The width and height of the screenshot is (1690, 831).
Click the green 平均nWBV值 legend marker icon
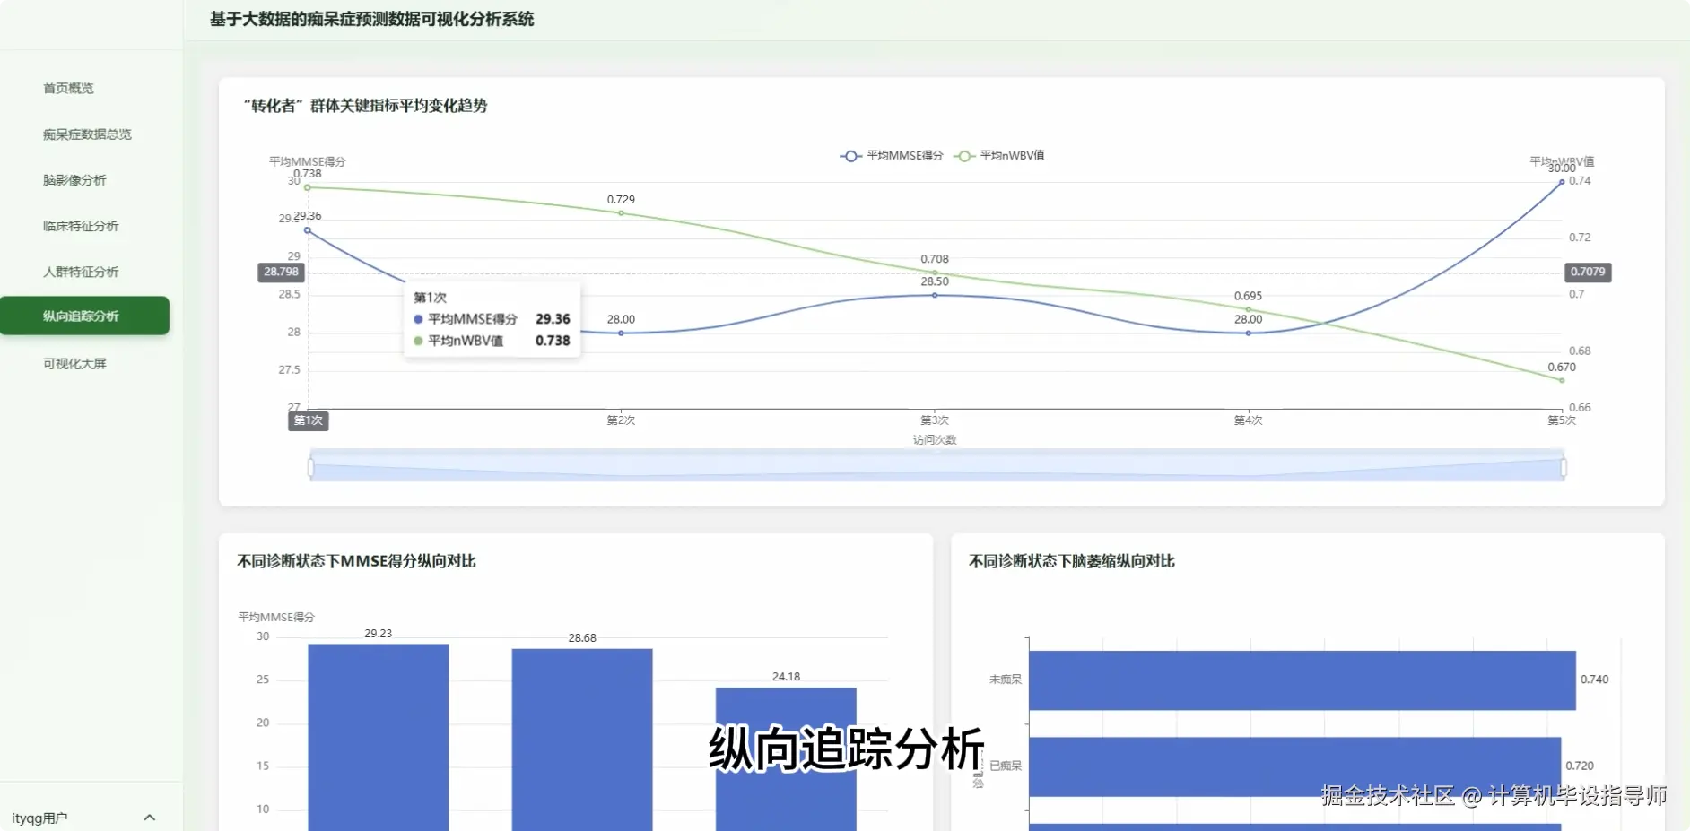click(x=963, y=155)
